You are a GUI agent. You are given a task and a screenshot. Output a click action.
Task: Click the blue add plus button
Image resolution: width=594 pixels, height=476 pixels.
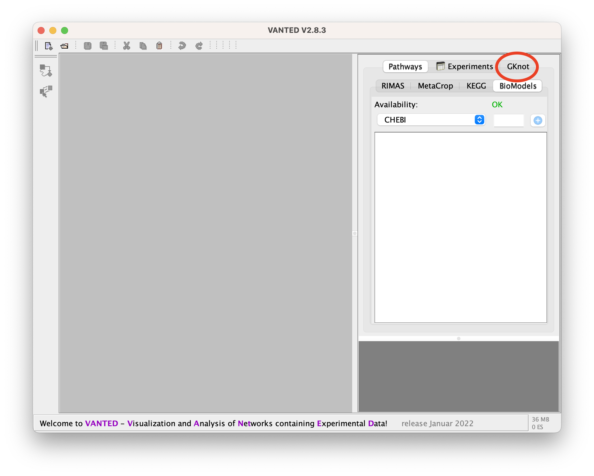pyautogui.click(x=538, y=120)
